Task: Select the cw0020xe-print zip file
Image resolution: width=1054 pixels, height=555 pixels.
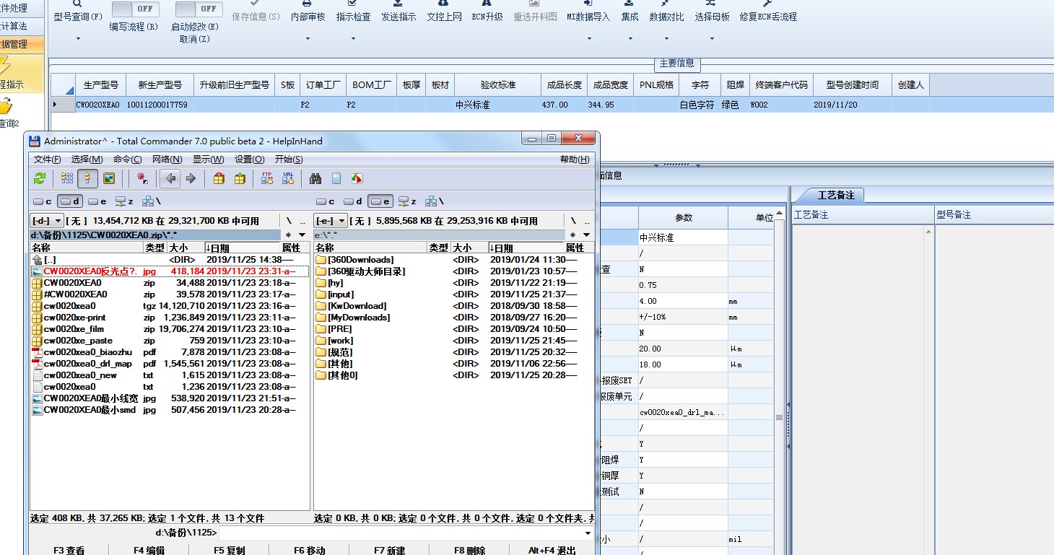Action: (x=170, y=318)
